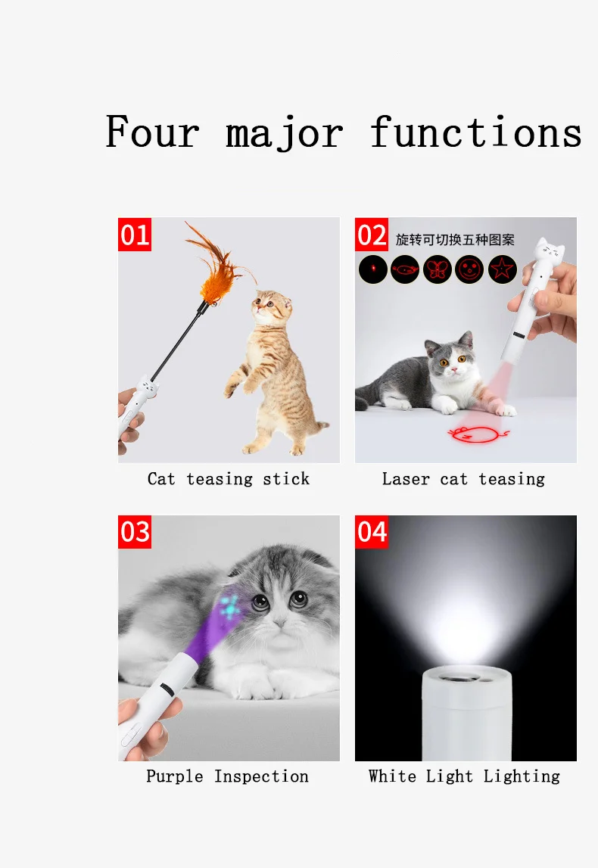Click the red 03 number badge
The height and width of the screenshot is (868, 598).
[x=135, y=532]
